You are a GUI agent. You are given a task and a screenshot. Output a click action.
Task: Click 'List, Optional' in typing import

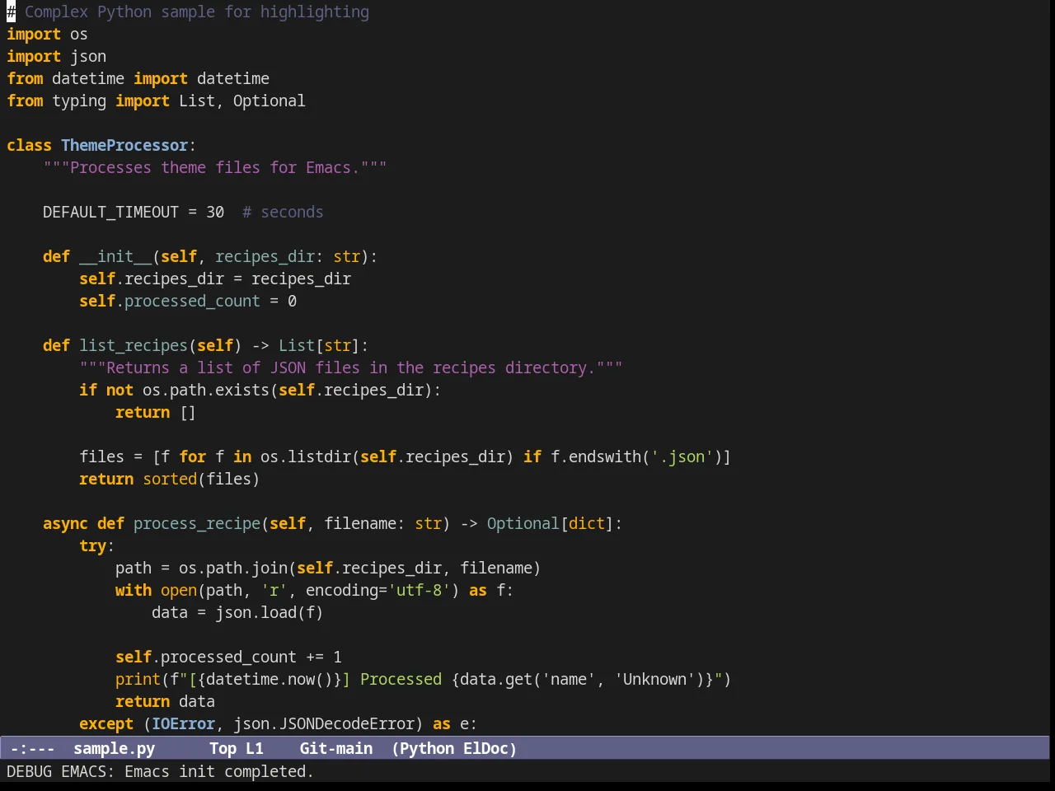coord(242,101)
